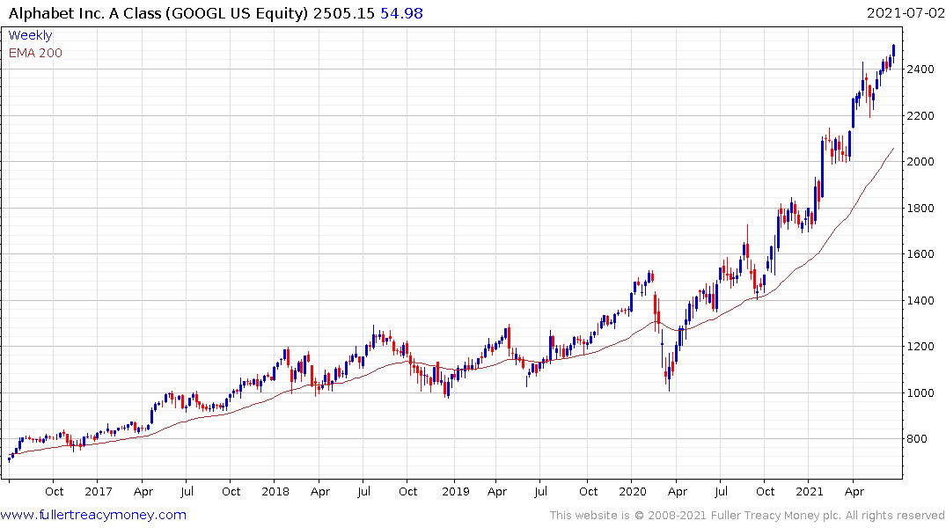Click the last price value 2505.15
946x528 pixels.
pyautogui.click(x=344, y=13)
